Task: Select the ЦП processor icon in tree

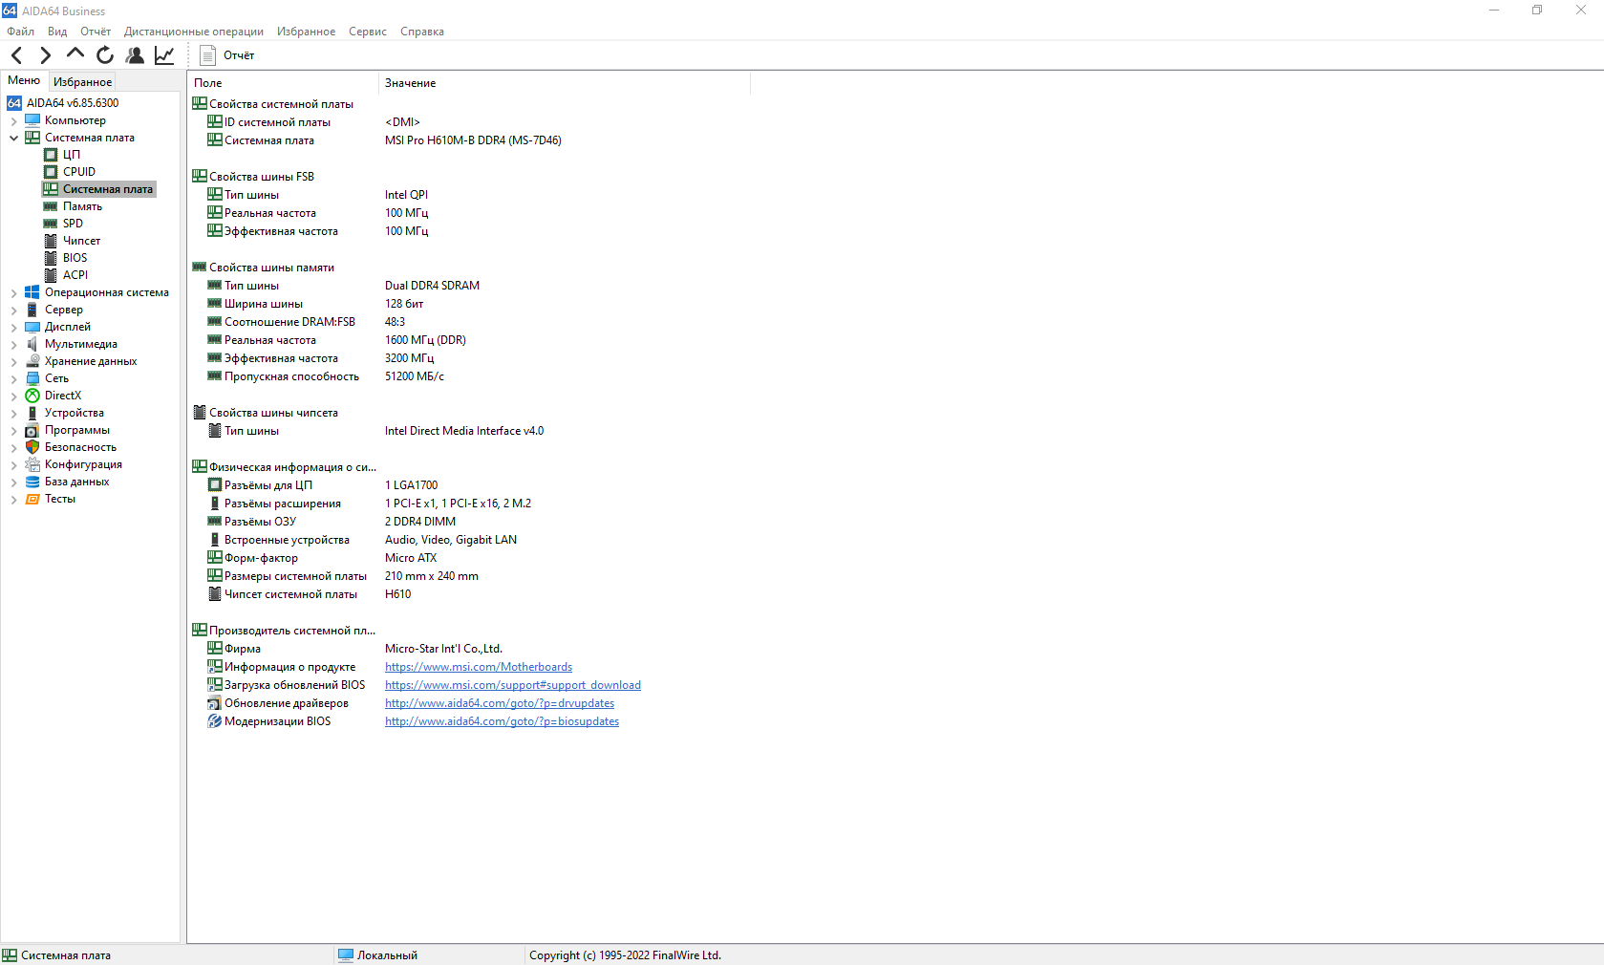Action: (x=51, y=155)
